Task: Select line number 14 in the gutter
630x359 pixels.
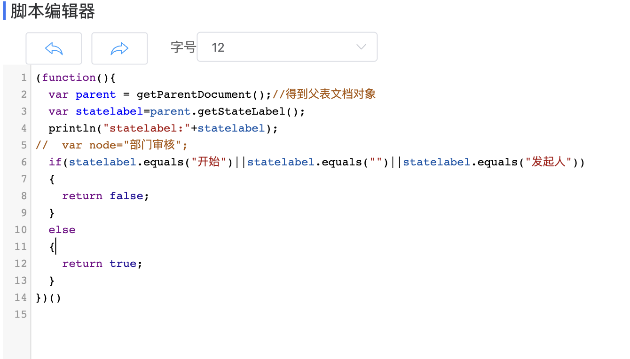Action: pos(21,297)
